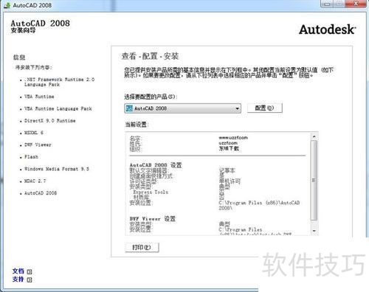
Task: Click the arrow icon beside 支持
Action: 30,279
